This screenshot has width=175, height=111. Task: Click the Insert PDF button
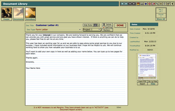coord(142,81)
